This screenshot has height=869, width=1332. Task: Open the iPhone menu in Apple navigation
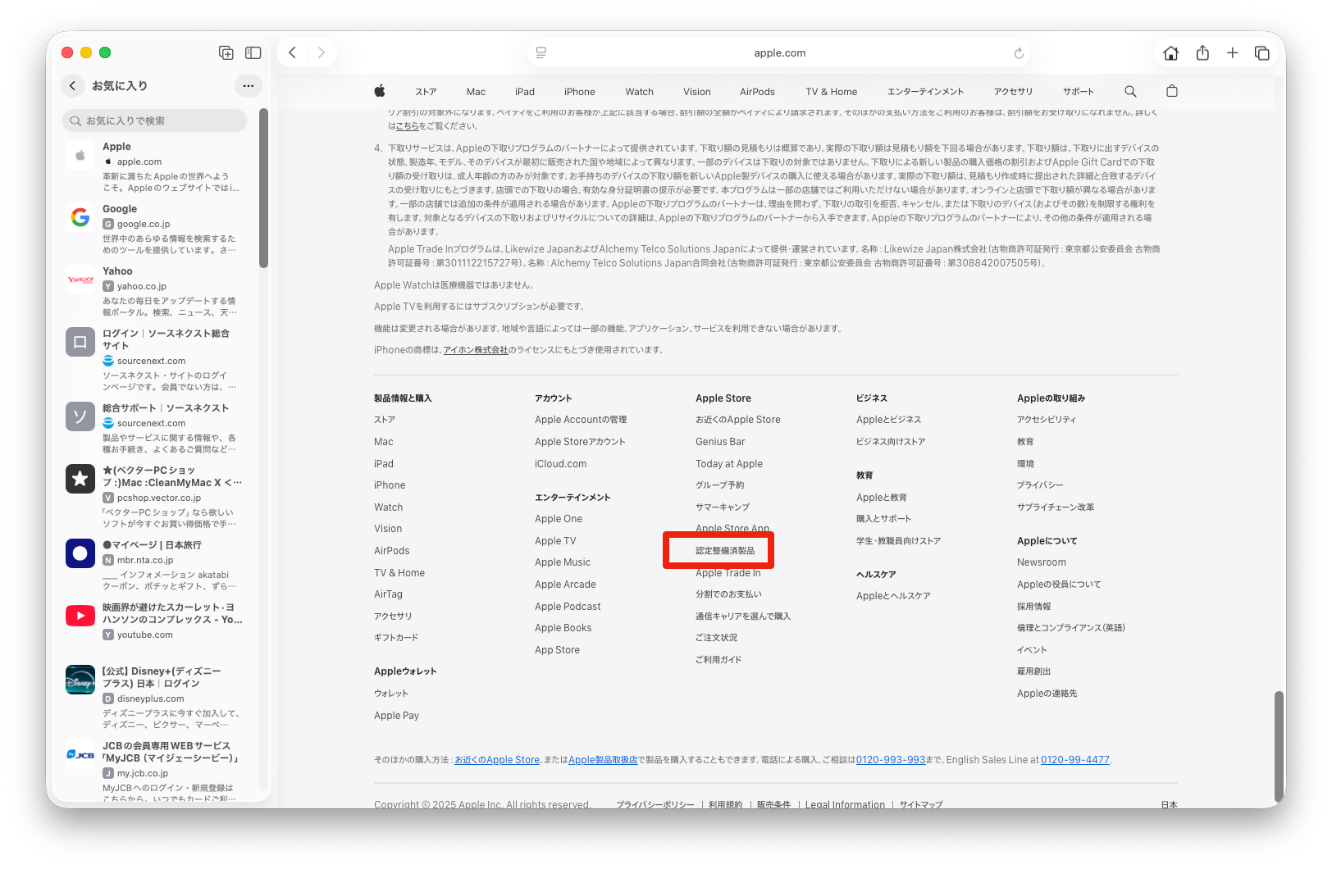click(579, 92)
